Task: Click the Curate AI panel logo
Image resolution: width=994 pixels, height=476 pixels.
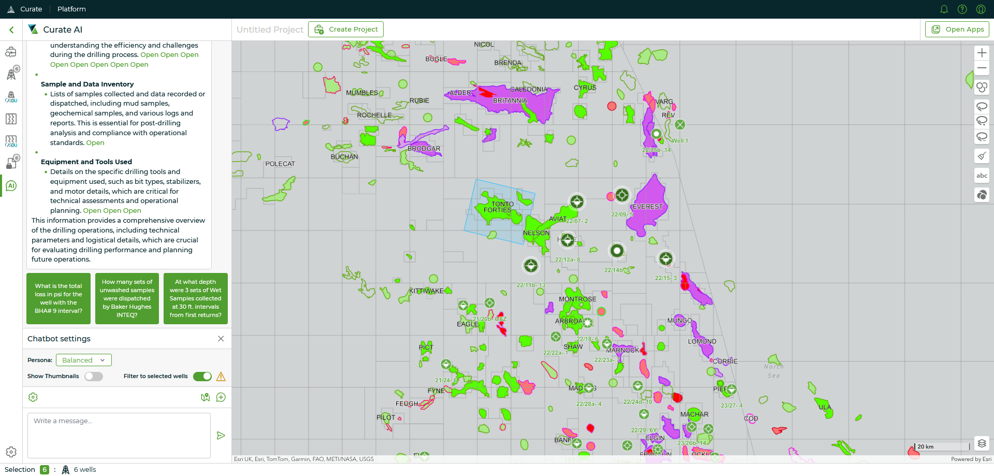Action: (x=33, y=30)
